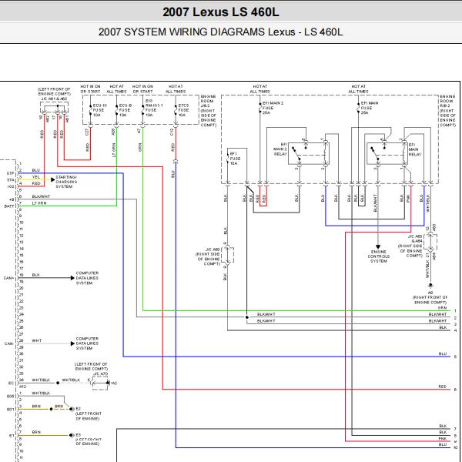
Task: Click the "E1" pin label
Action: 12,436
